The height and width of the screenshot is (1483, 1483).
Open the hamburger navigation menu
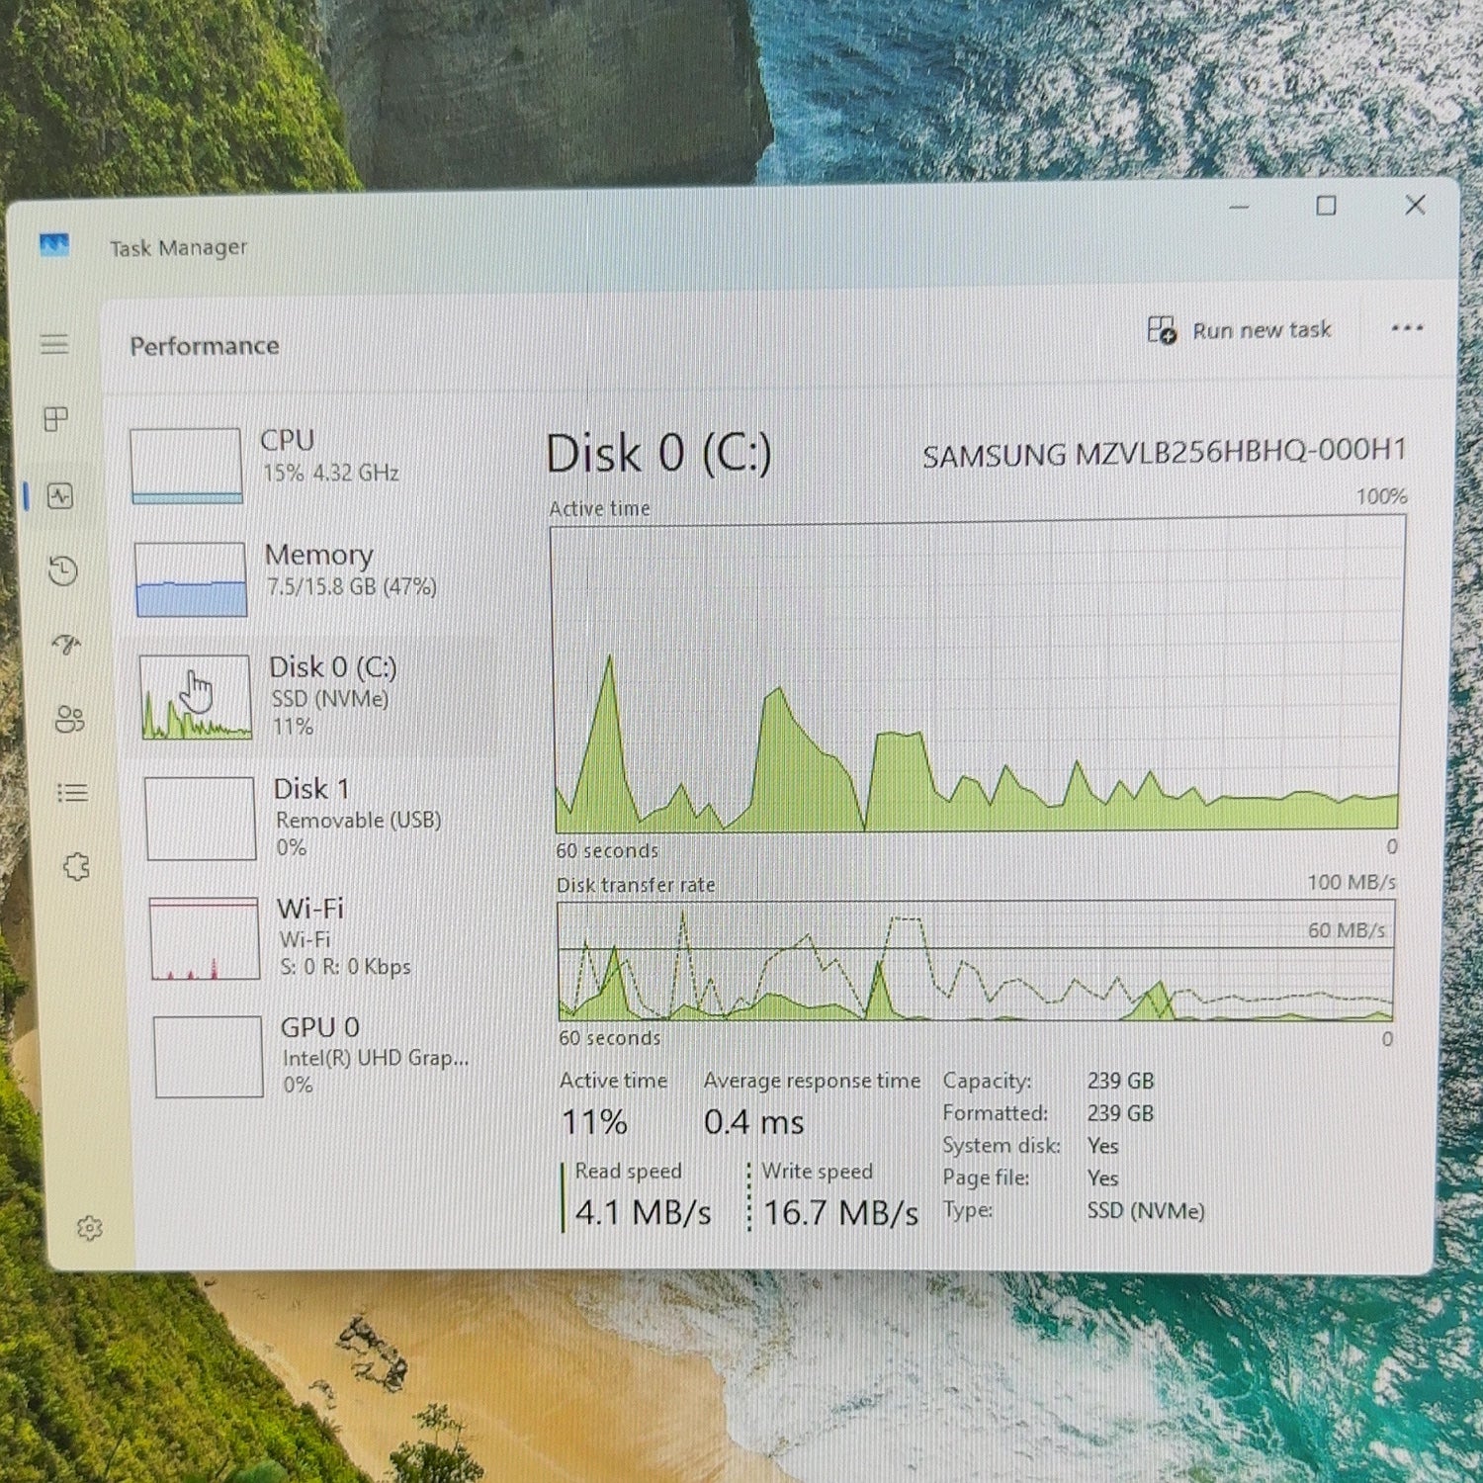(x=54, y=344)
